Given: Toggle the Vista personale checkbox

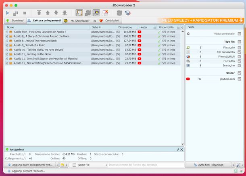Looking at the screenshot, I should click(x=239, y=33).
